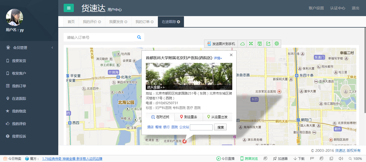Click the share export icon in toolbar
This screenshot has width=366, height=162.
(x=268, y=44)
